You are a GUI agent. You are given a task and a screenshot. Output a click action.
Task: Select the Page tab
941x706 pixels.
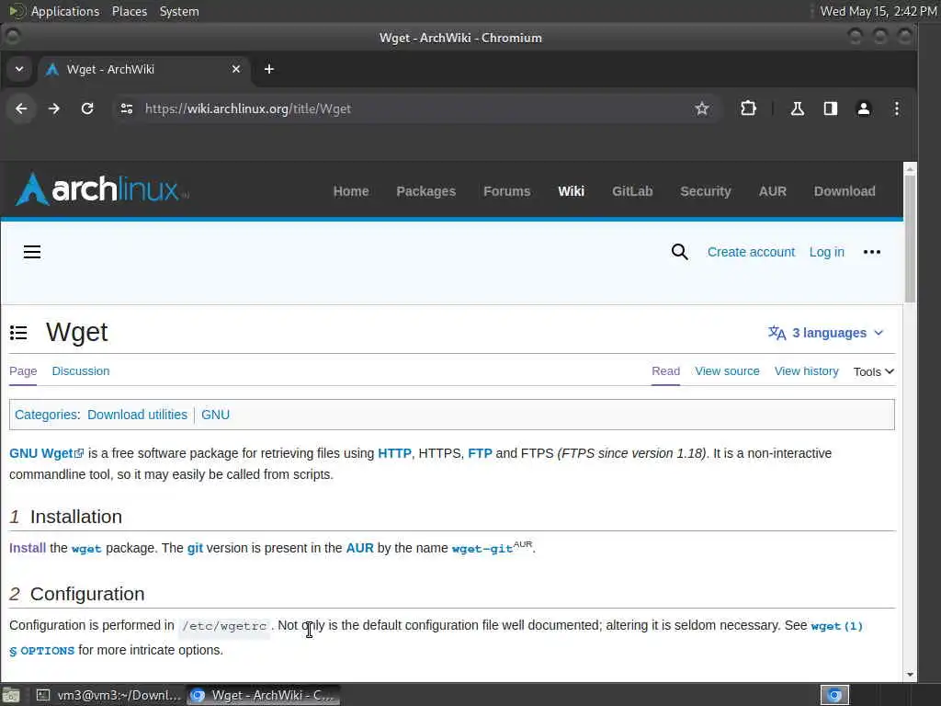point(23,371)
